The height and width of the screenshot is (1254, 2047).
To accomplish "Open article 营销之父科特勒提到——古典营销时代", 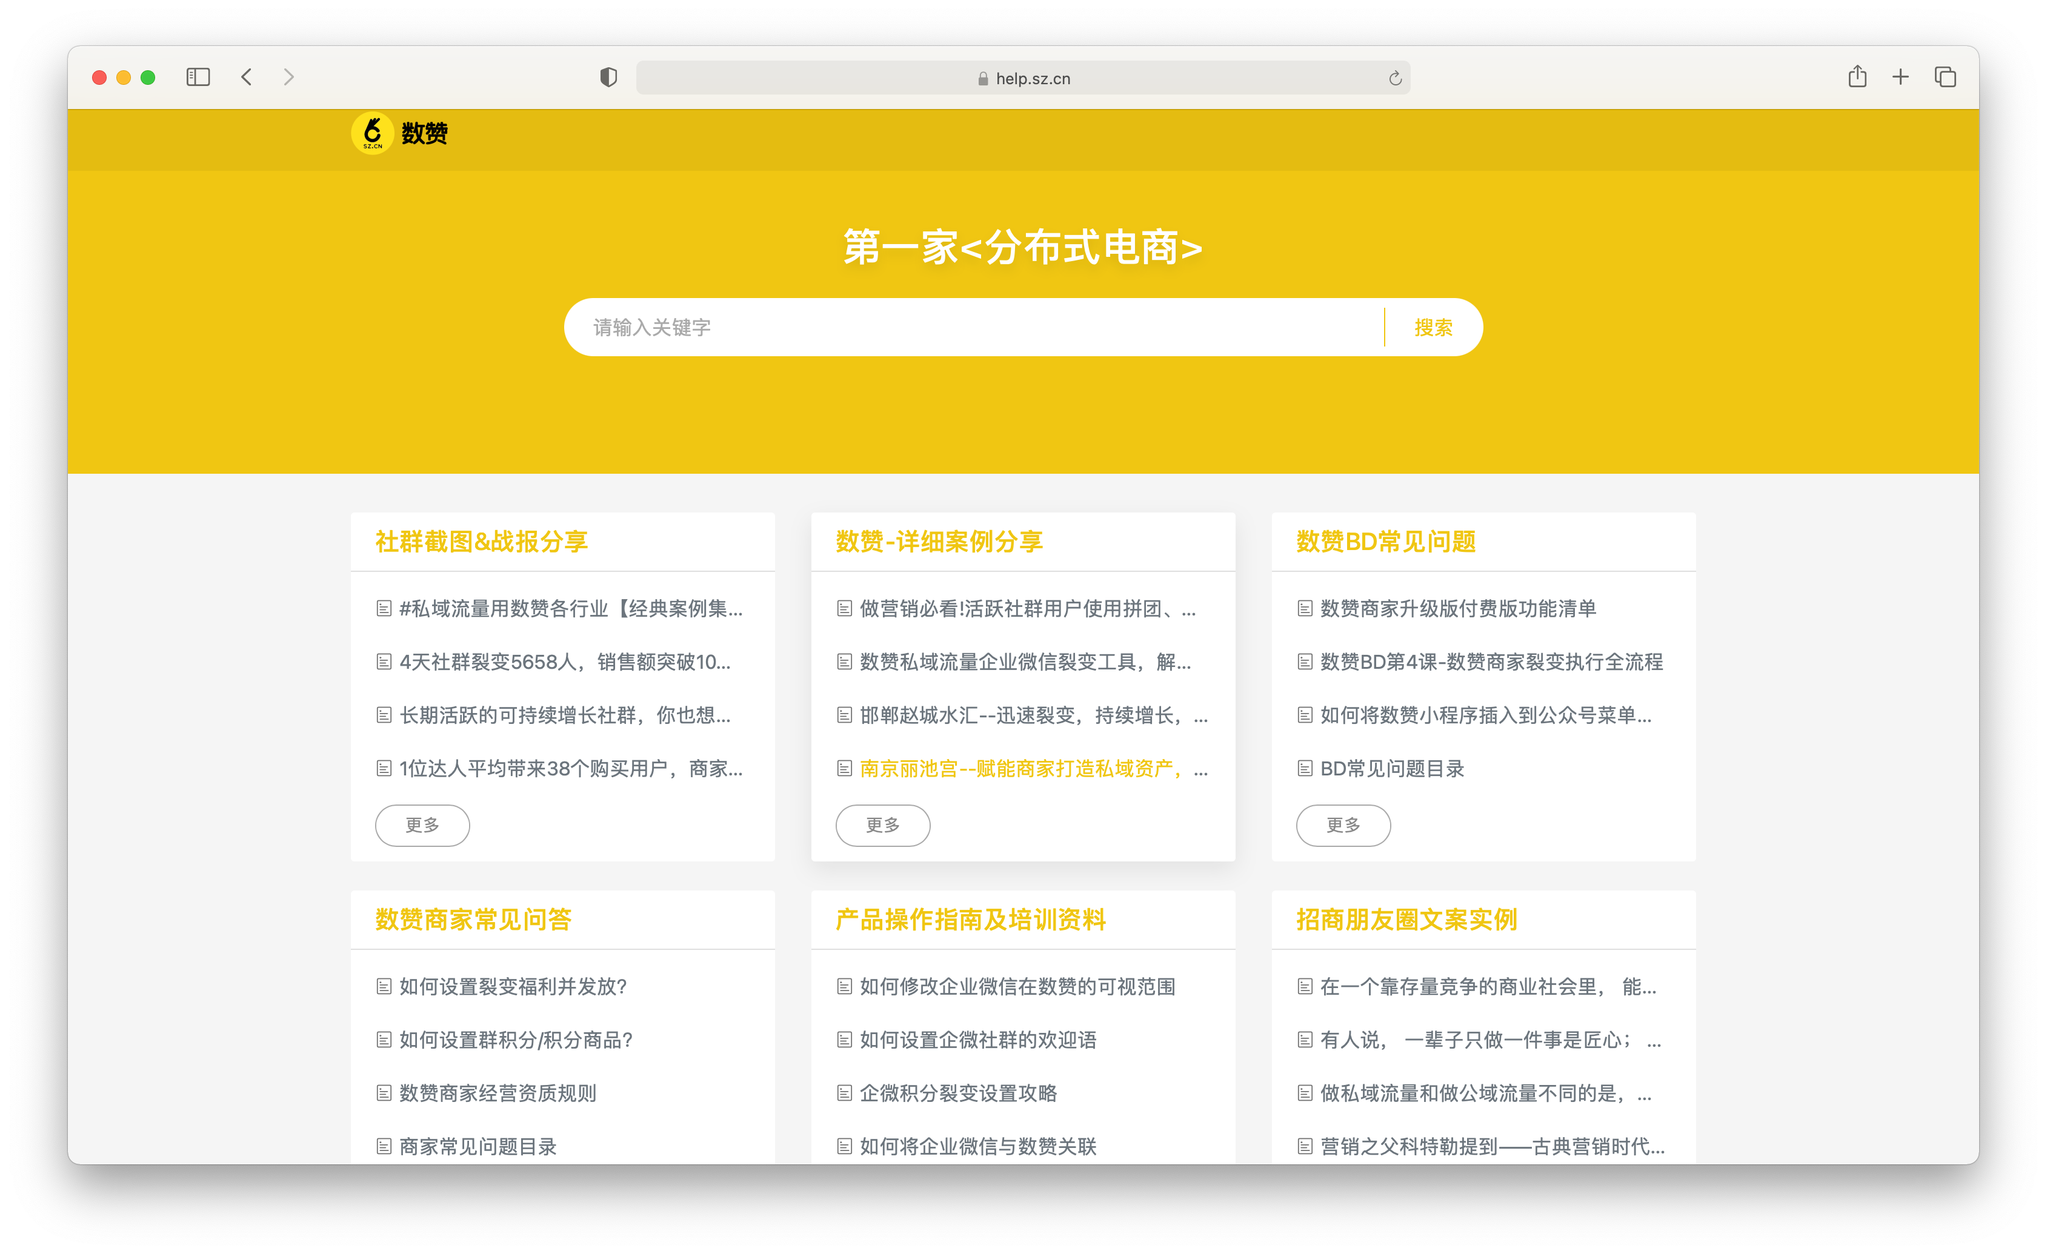I will 1492,1146.
